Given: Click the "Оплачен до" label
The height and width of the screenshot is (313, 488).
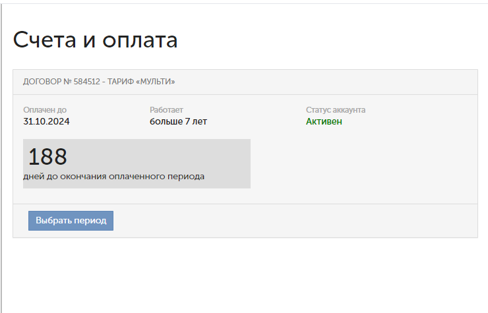Looking at the screenshot, I should [x=45, y=110].
